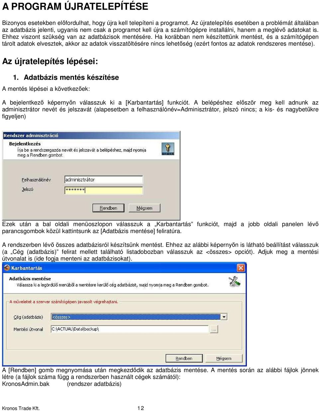Click the 'Az újratelepítés lépései:' heading
The image size is (319, 411).
[x=50, y=61]
